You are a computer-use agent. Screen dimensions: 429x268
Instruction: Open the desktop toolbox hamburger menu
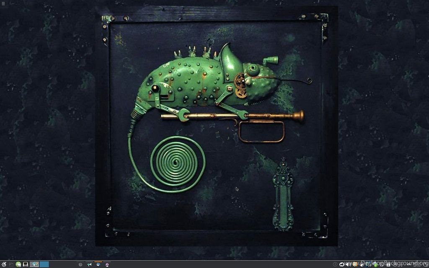pos(3,3)
